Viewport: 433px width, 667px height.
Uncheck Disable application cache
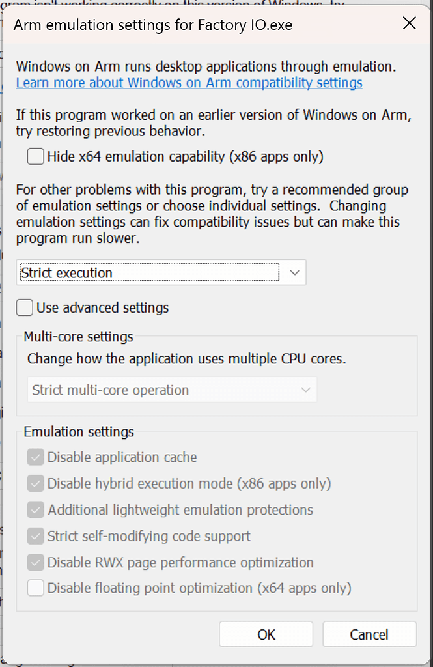(37, 457)
